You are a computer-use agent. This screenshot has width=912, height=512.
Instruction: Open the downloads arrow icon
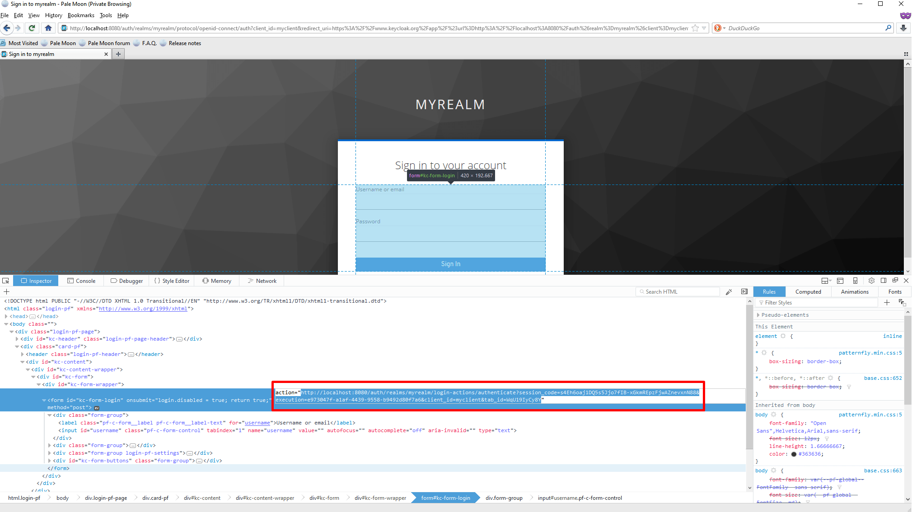click(x=903, y=28)
